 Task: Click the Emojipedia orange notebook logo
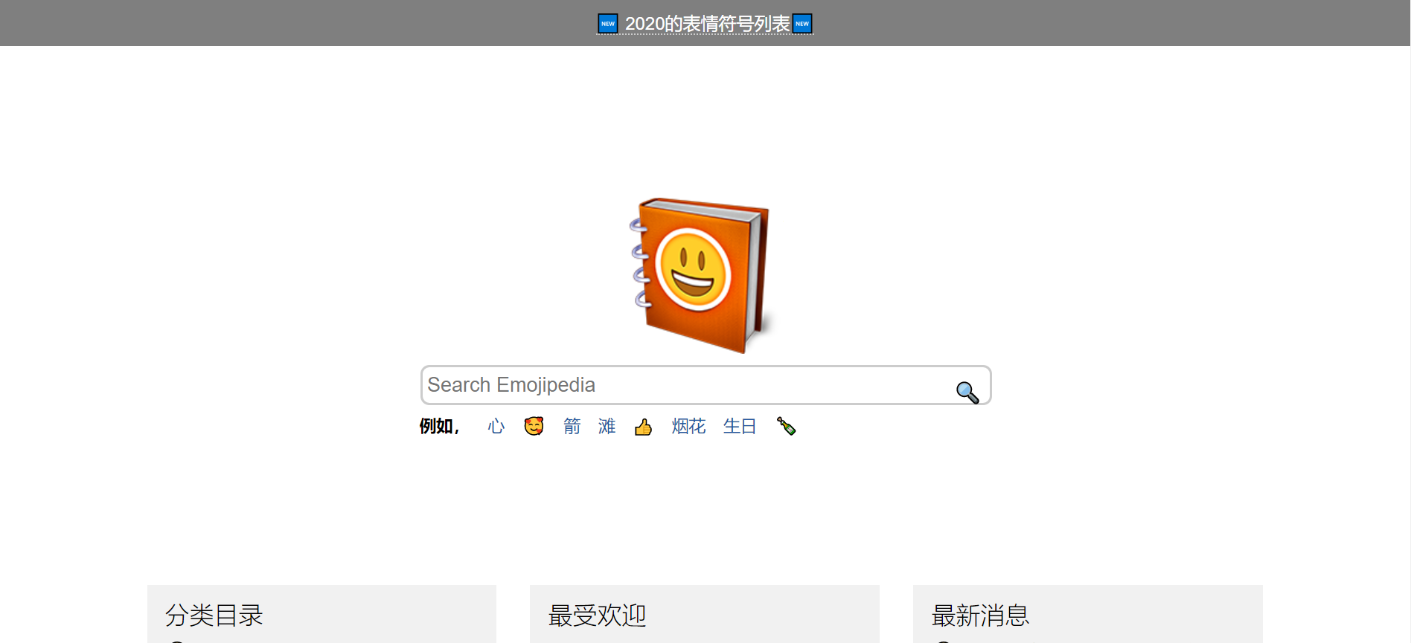click(700, 275)
